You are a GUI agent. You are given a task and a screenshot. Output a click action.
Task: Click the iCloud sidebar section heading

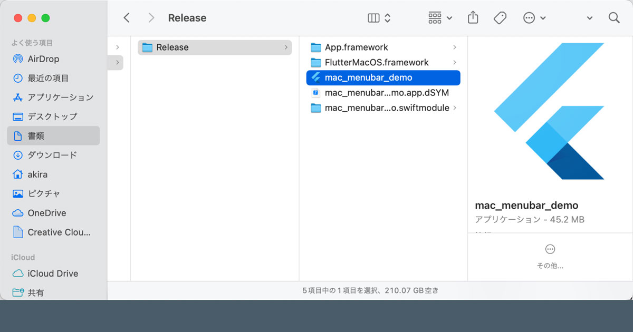(x=23, y=257)
